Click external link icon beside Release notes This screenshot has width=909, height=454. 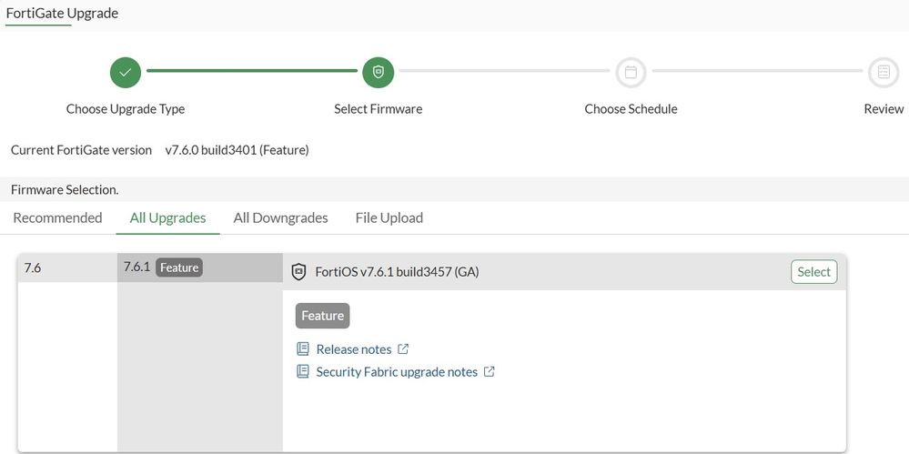(x=404, y=349)
